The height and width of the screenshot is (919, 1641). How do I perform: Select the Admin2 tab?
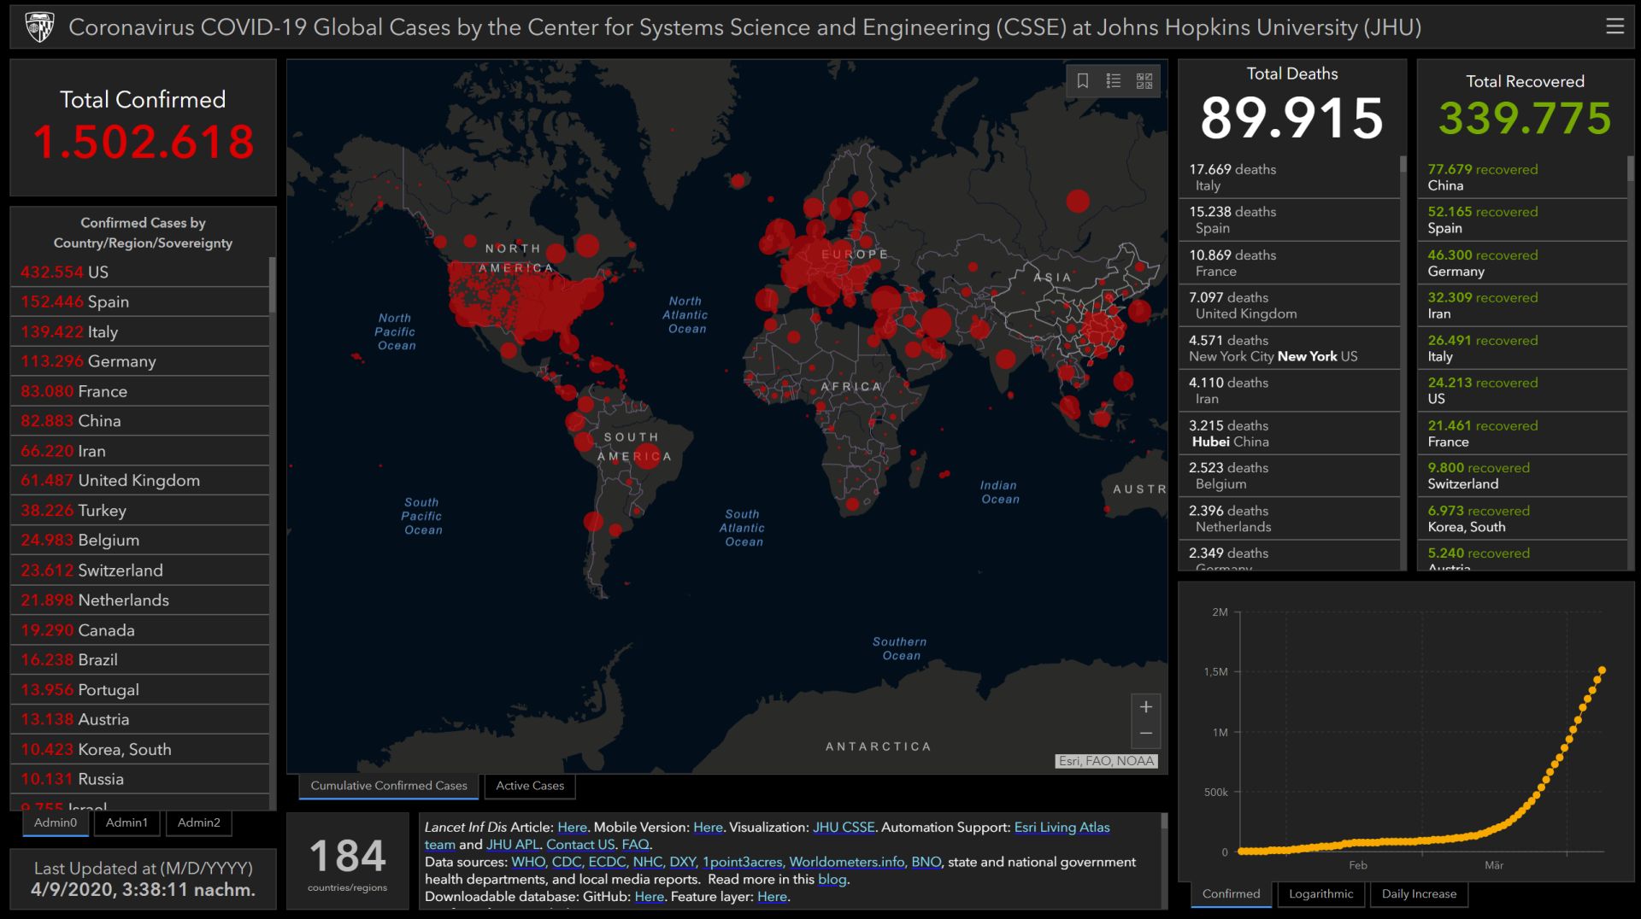pyautogui.click(x=199, y=822)
